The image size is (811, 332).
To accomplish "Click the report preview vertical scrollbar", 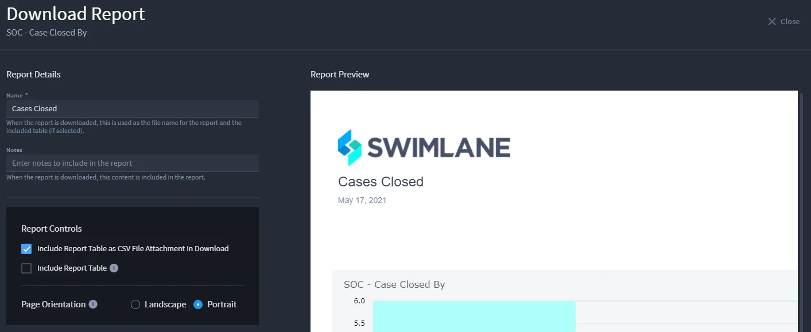I will [x=801, y=211].
